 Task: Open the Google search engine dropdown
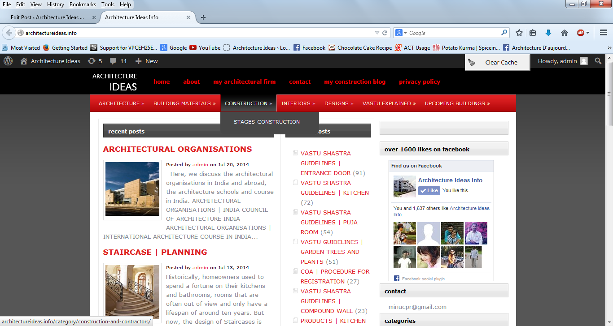[x=401, y=33]
